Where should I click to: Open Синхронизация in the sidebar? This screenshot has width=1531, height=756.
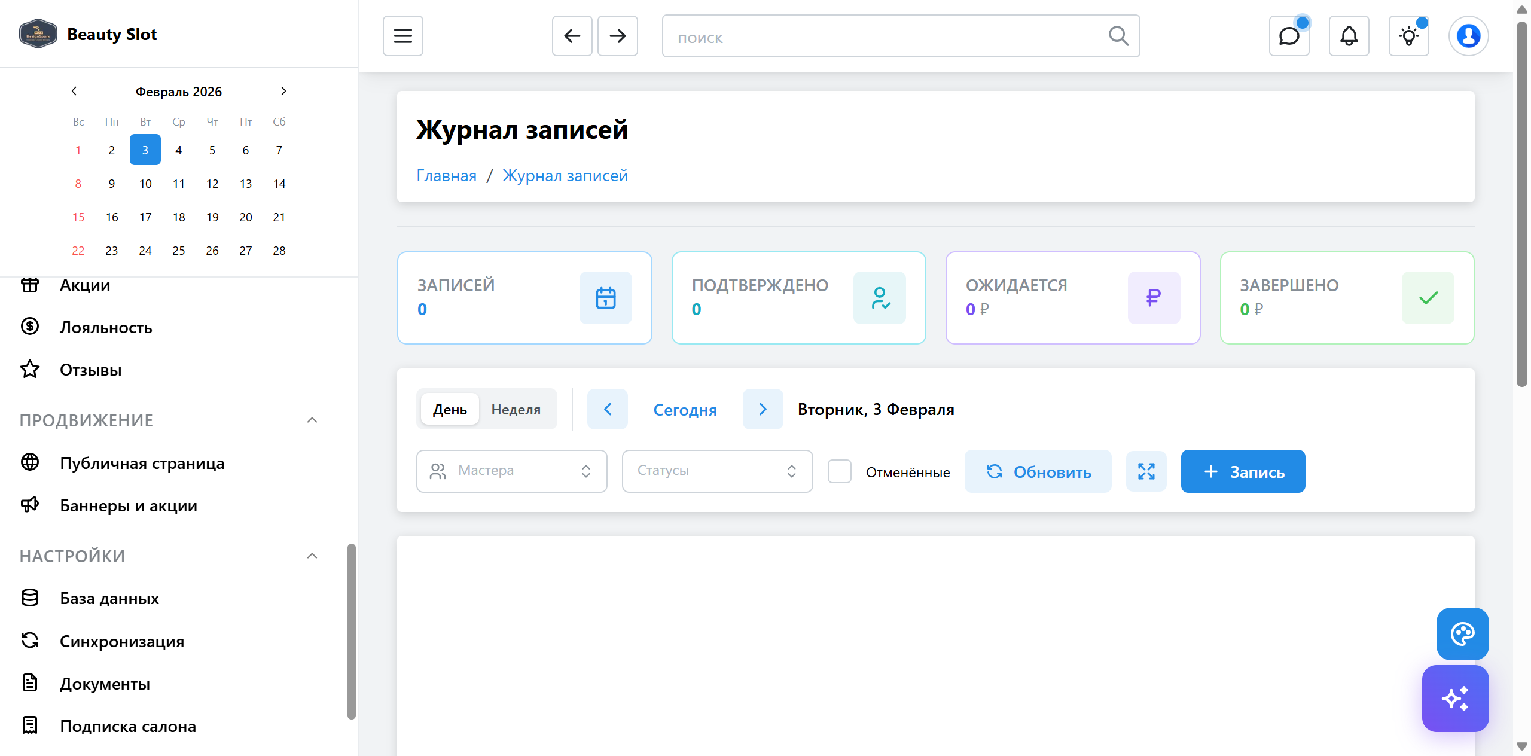pos(121,641)
